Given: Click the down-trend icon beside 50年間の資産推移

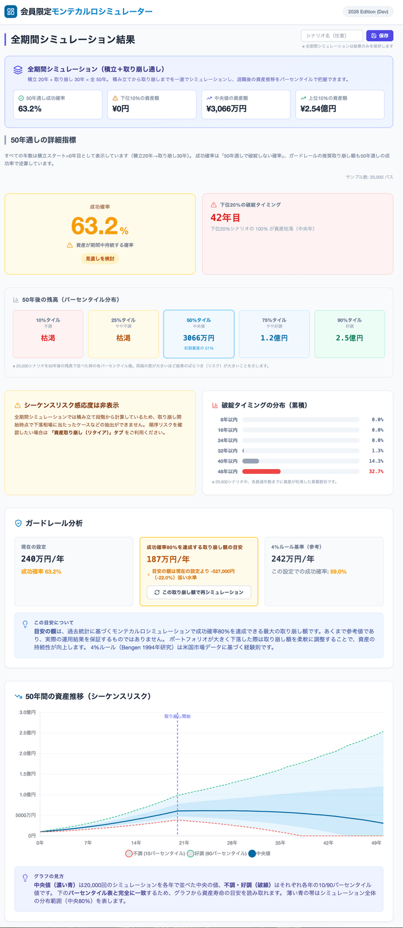Looking at the screenshot, I should (x=18, y=696).
